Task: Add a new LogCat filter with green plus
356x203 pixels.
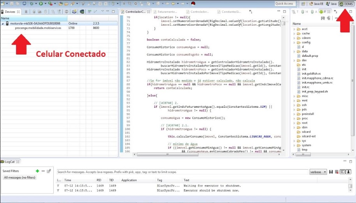Action: click(x=37, y=171)
